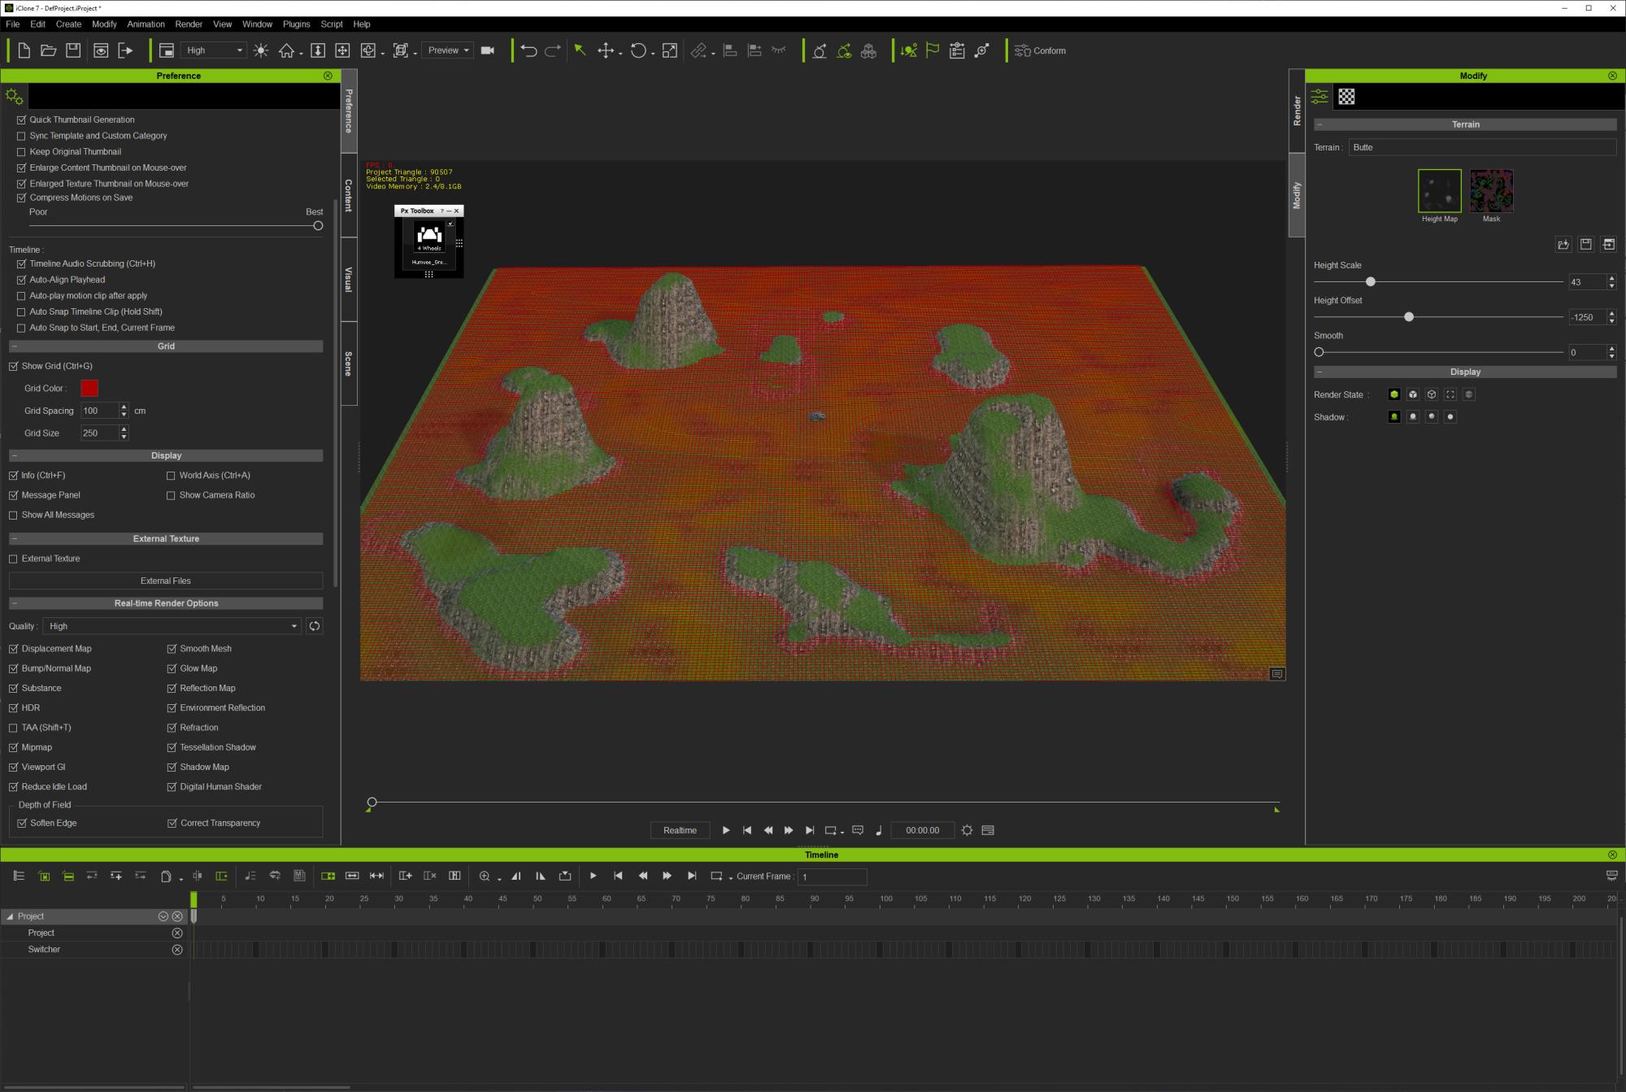Click the Redo arrow in toolbar
The height and width of the screenshot is (1092, 1626).
click(x=553, y=50)
